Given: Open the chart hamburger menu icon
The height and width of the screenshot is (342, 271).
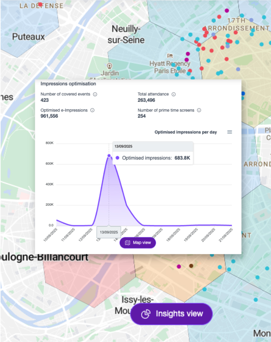Looking at the screenshot, I should point(230,132).
